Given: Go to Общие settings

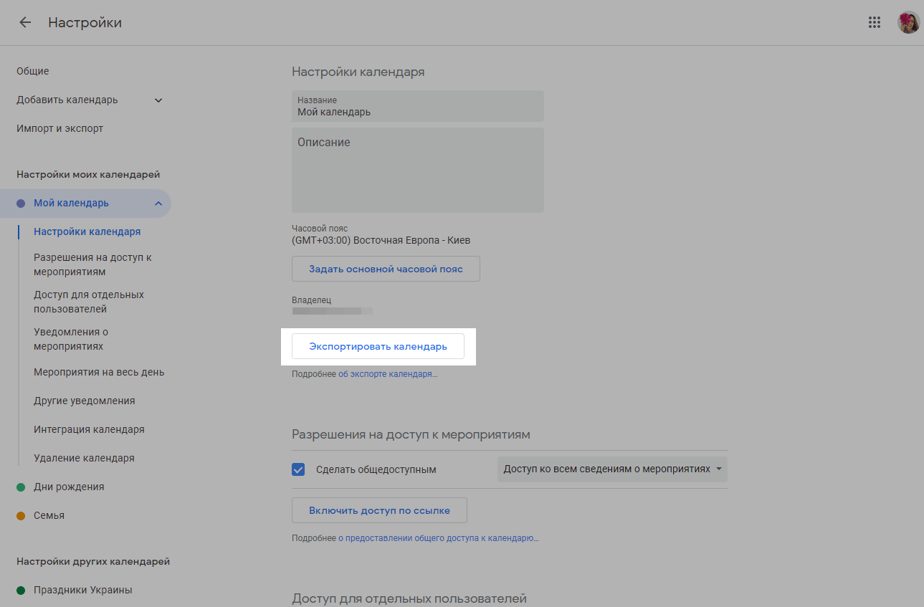Looking at the screenshot, I should pyautogui.click(x=33, y=71).
